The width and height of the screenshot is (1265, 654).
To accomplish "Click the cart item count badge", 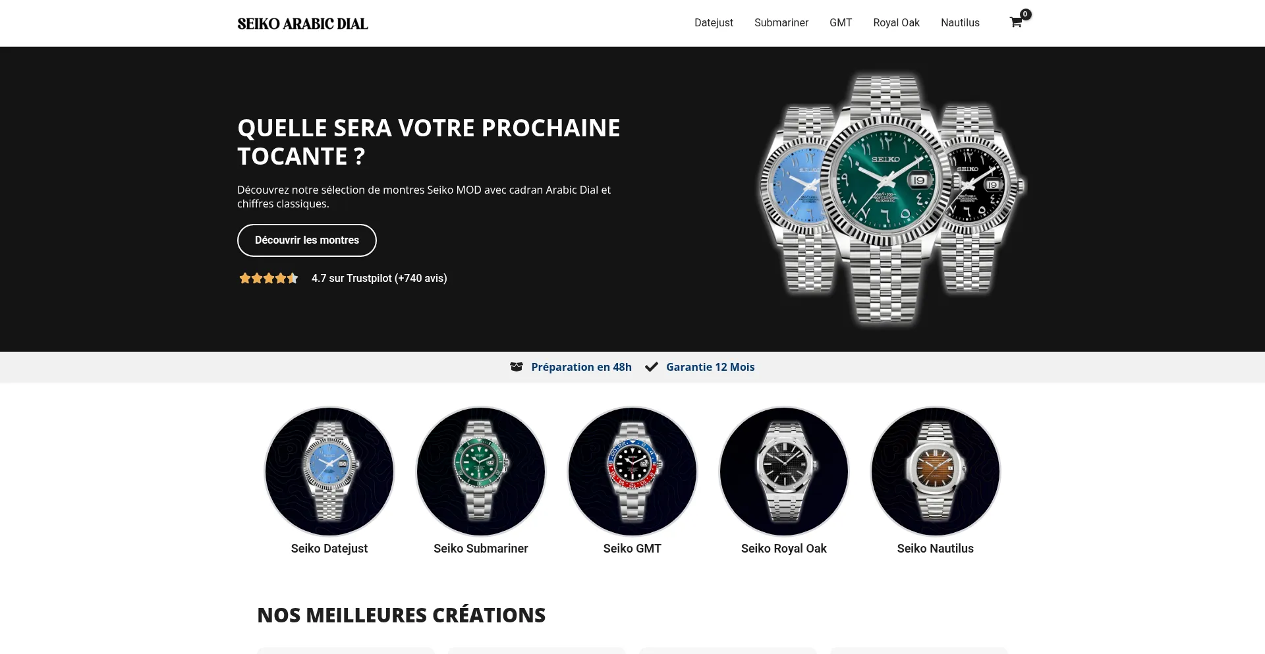I will pos(1025,14).
